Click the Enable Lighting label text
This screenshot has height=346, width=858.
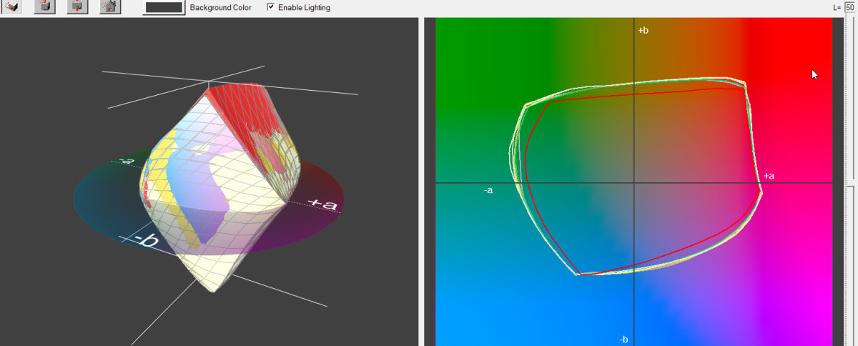point(304,7)
